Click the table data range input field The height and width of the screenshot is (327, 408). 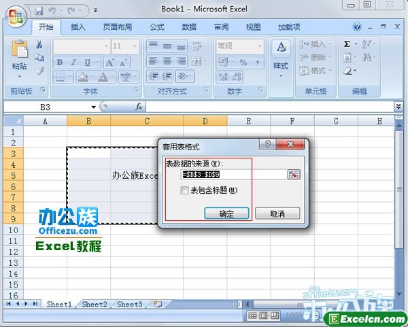[x=234, y=175]
